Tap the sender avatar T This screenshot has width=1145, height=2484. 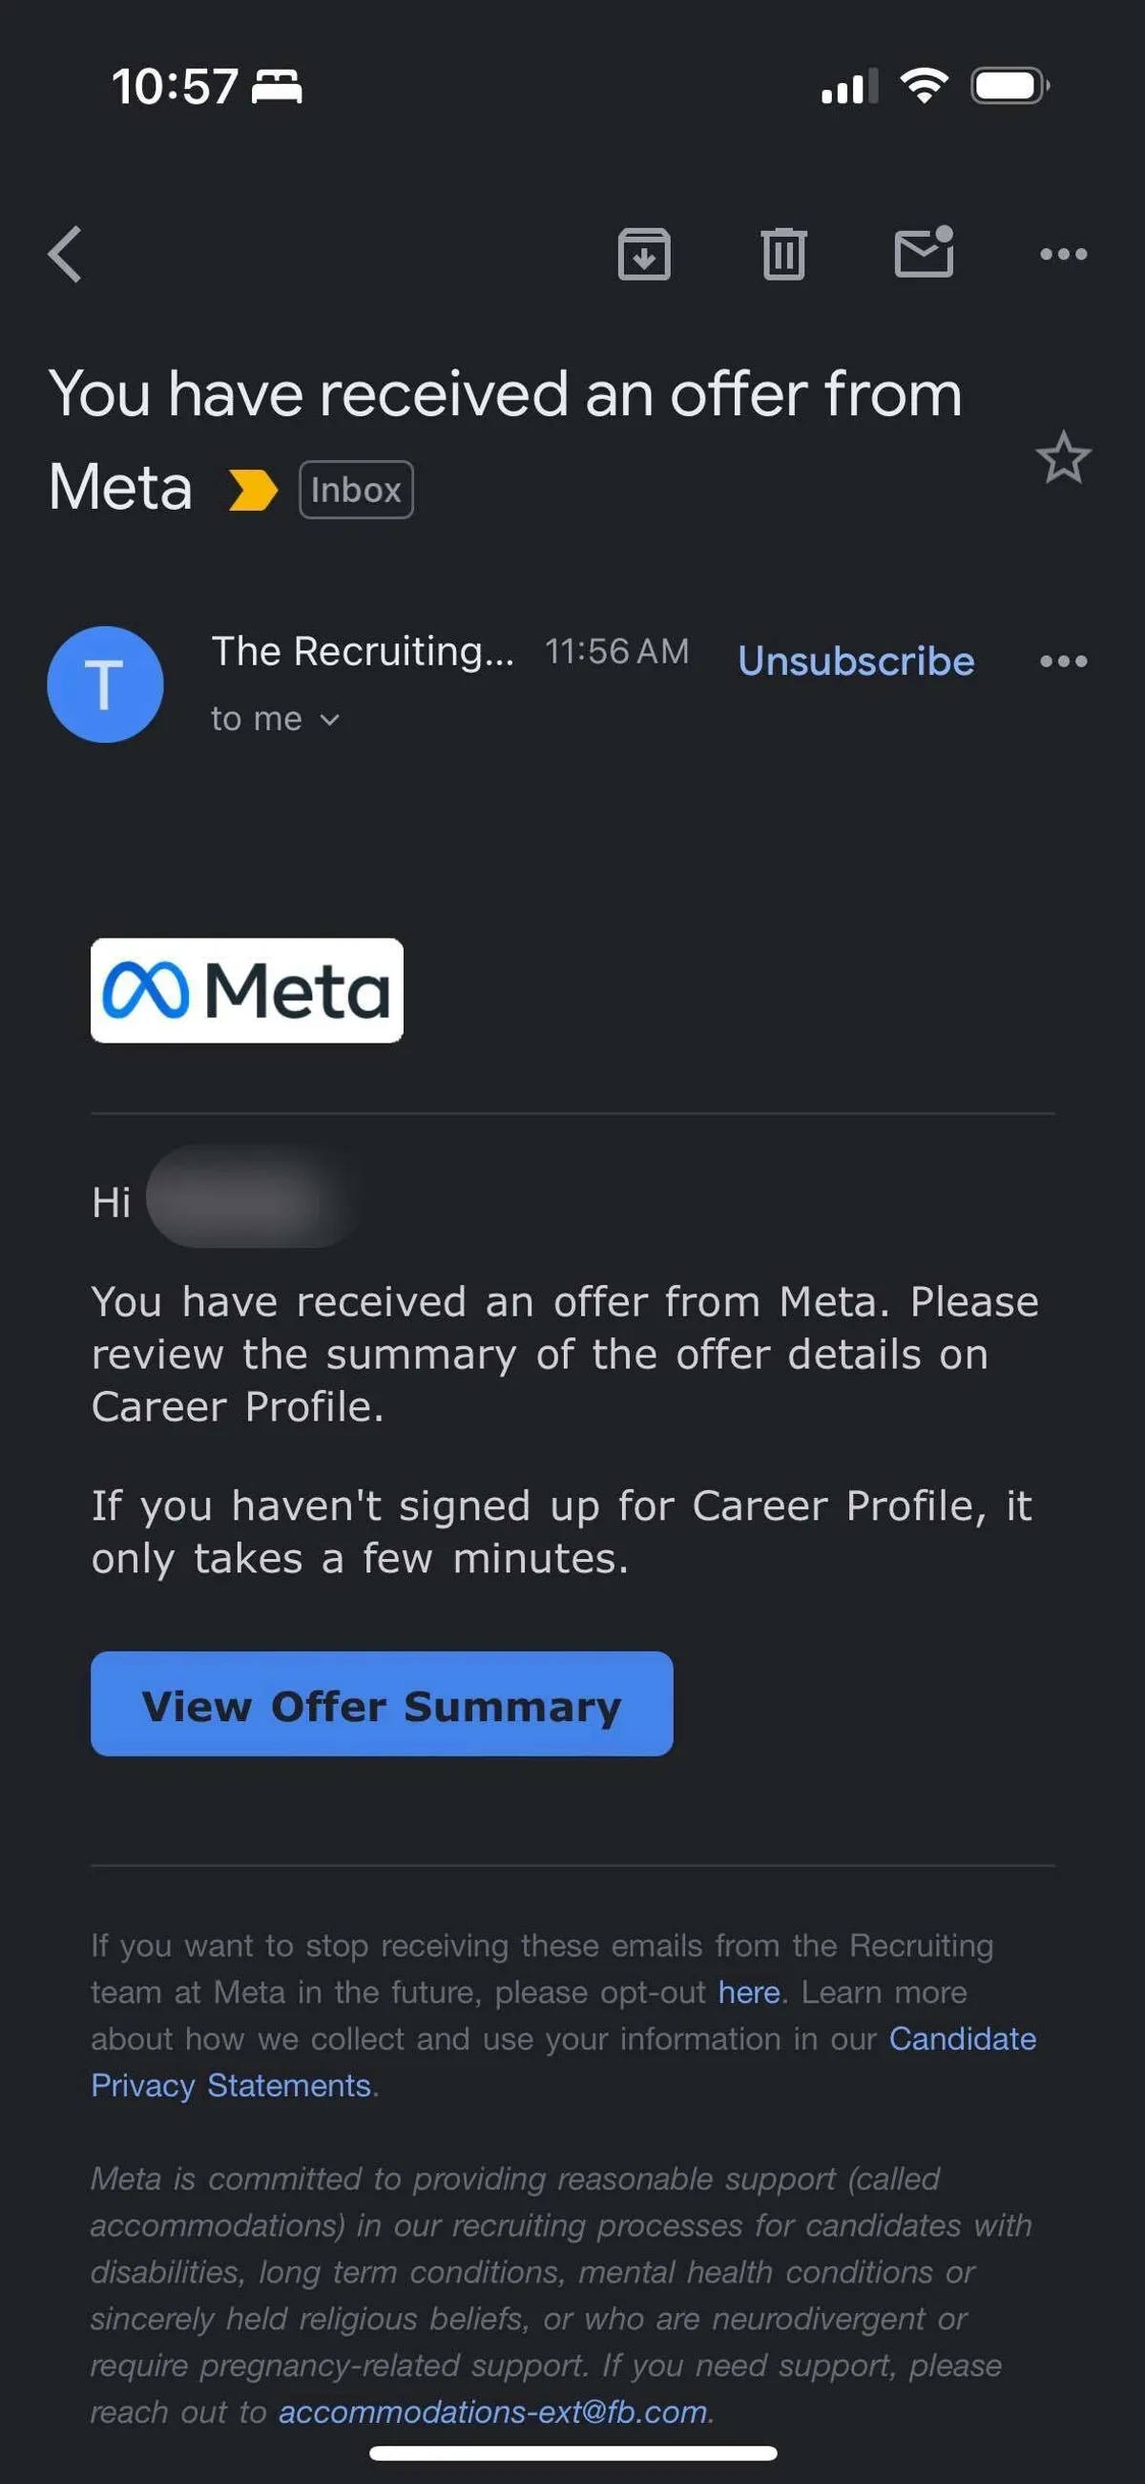pos(105,684)
